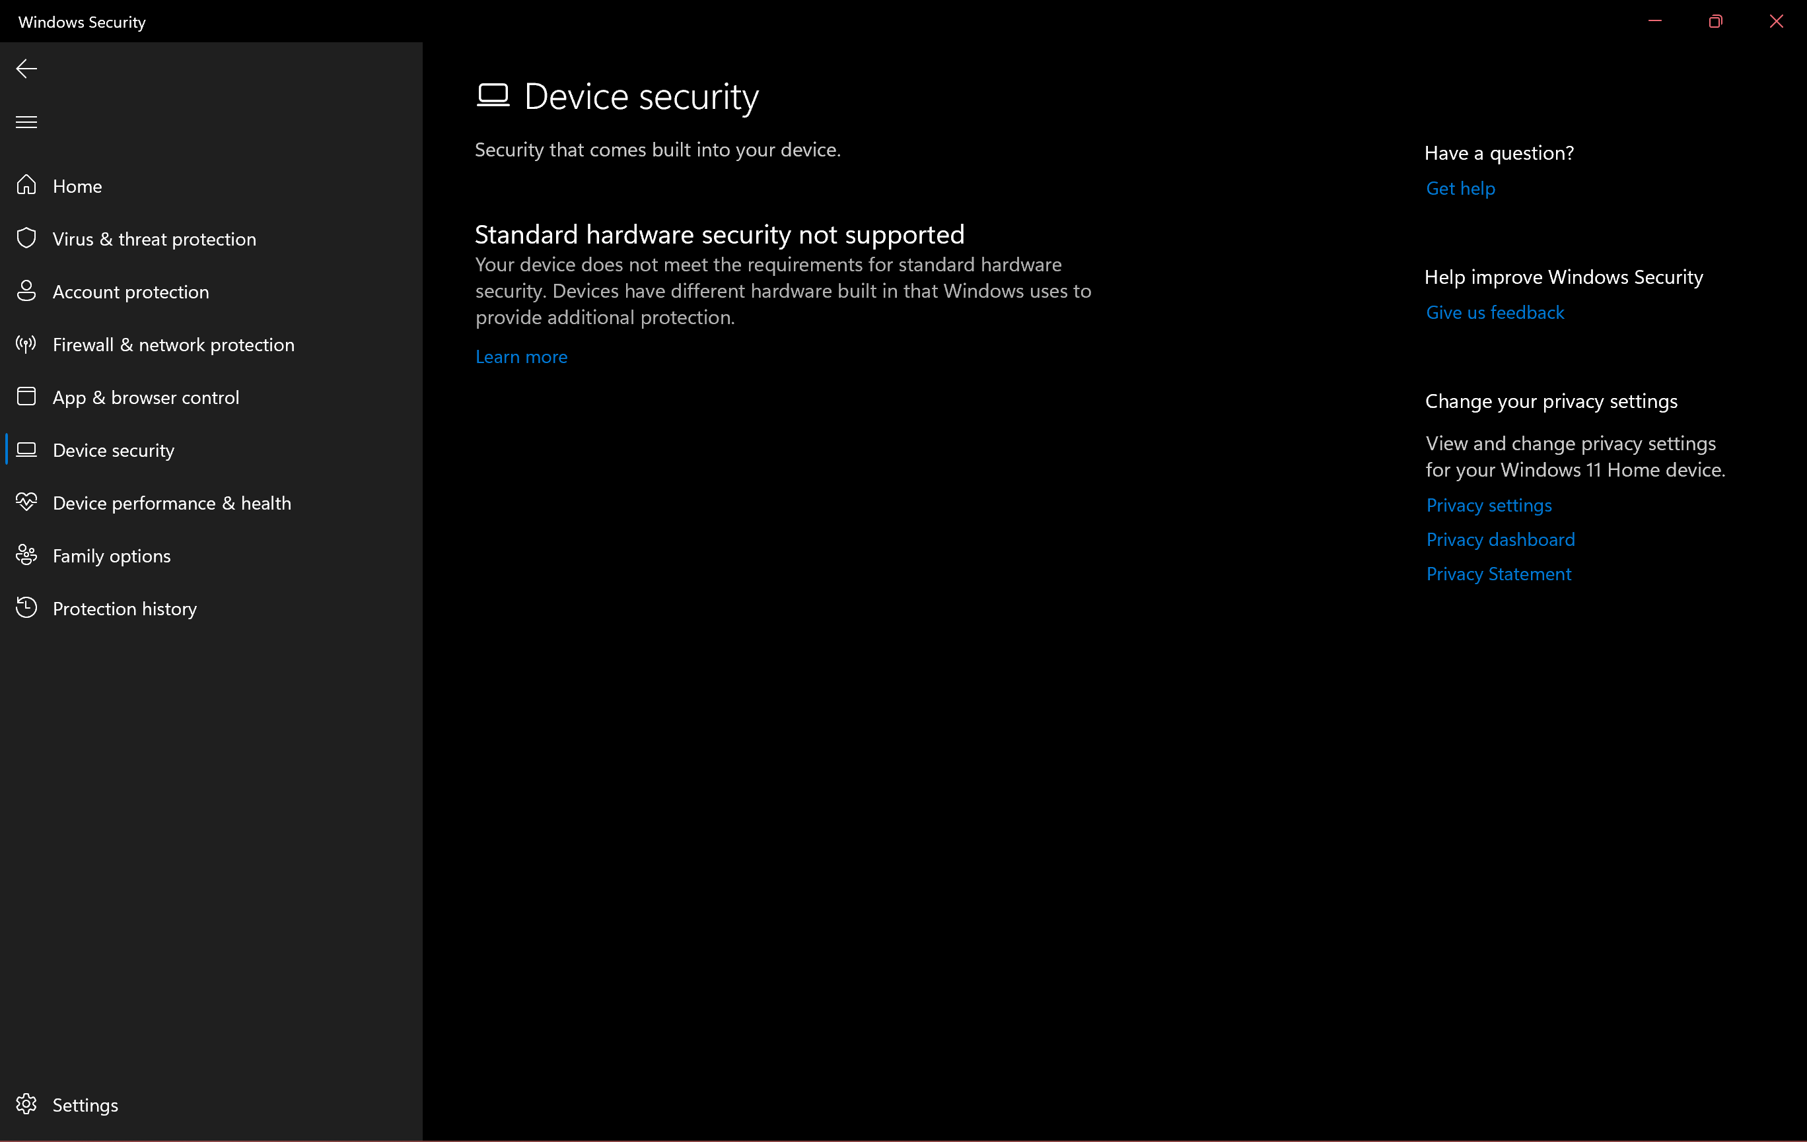Select the App & browser control icon
This screenshot has height=1142, width=1807.
(26, 397)
